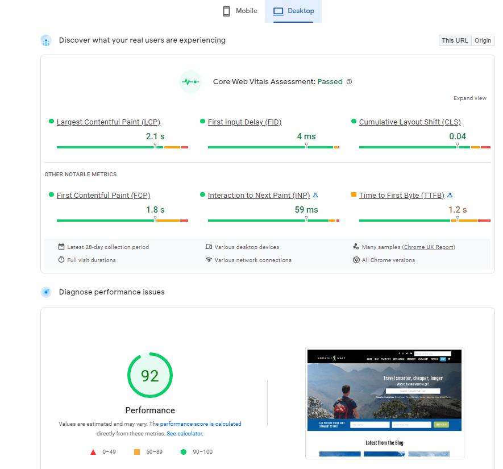The height and width of the screenshot is (469, 503).
Task: Click the desktop devices icon
Action: pyautogui.click(x=209, y=247)
